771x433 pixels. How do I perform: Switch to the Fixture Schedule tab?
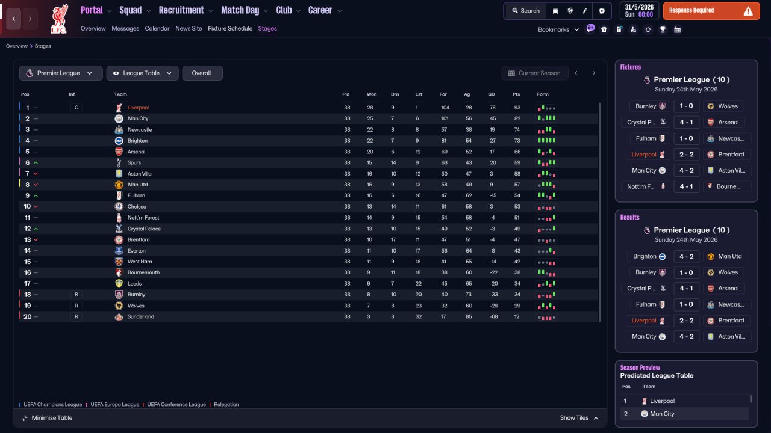coord(230,28)
